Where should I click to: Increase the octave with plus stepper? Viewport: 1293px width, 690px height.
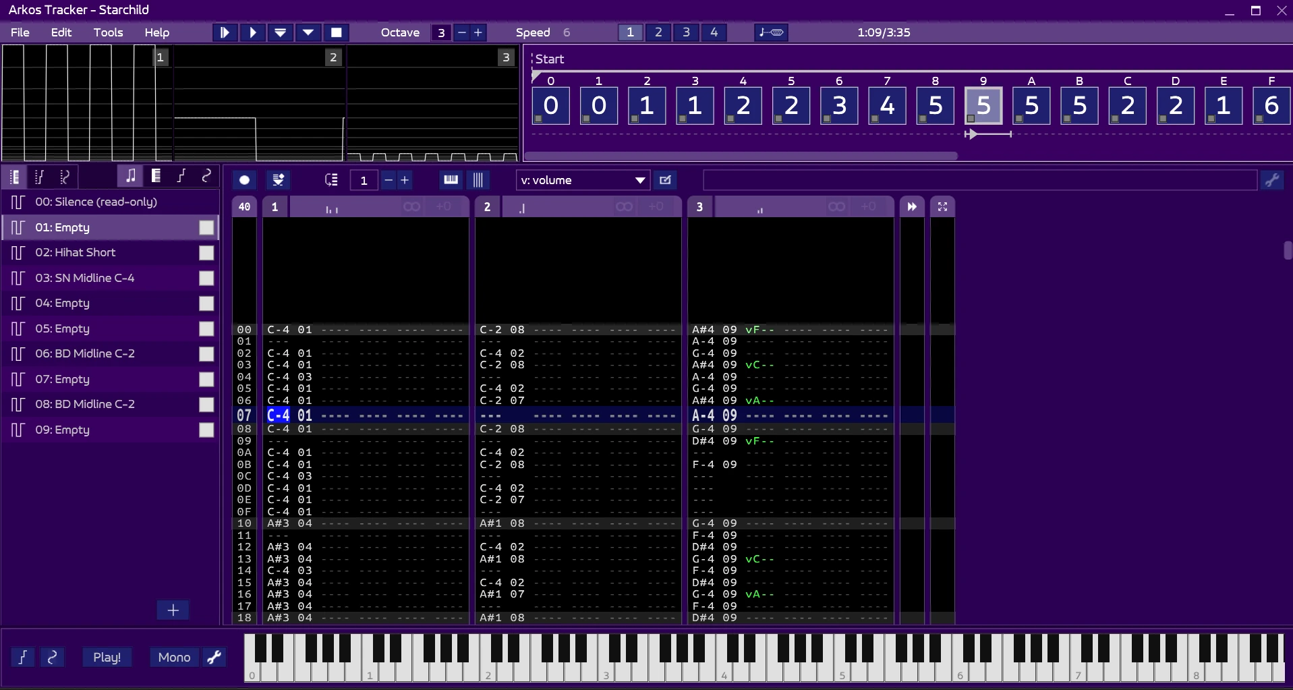[478, 32]
